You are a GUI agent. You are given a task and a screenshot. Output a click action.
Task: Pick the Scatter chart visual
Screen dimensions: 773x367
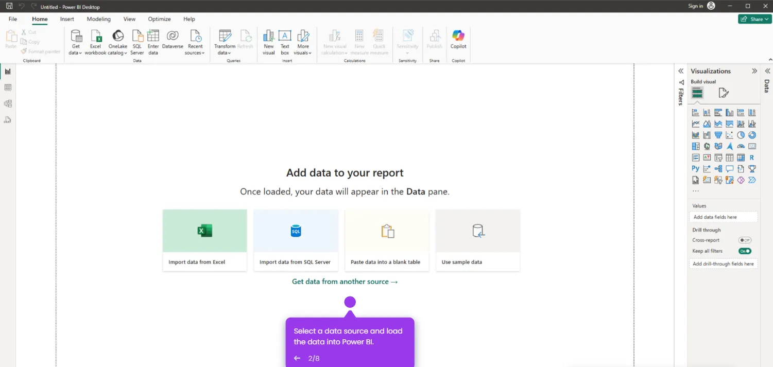(730, 135)
